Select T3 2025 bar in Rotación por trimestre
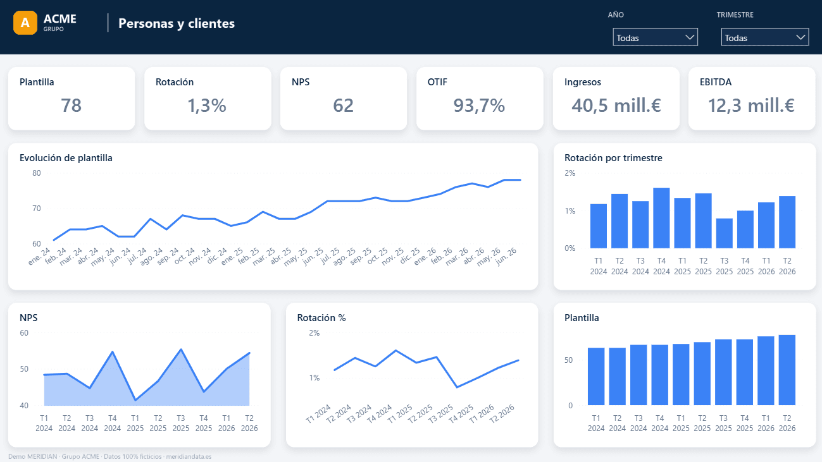The image size is (822, 462). click(724, 233)
